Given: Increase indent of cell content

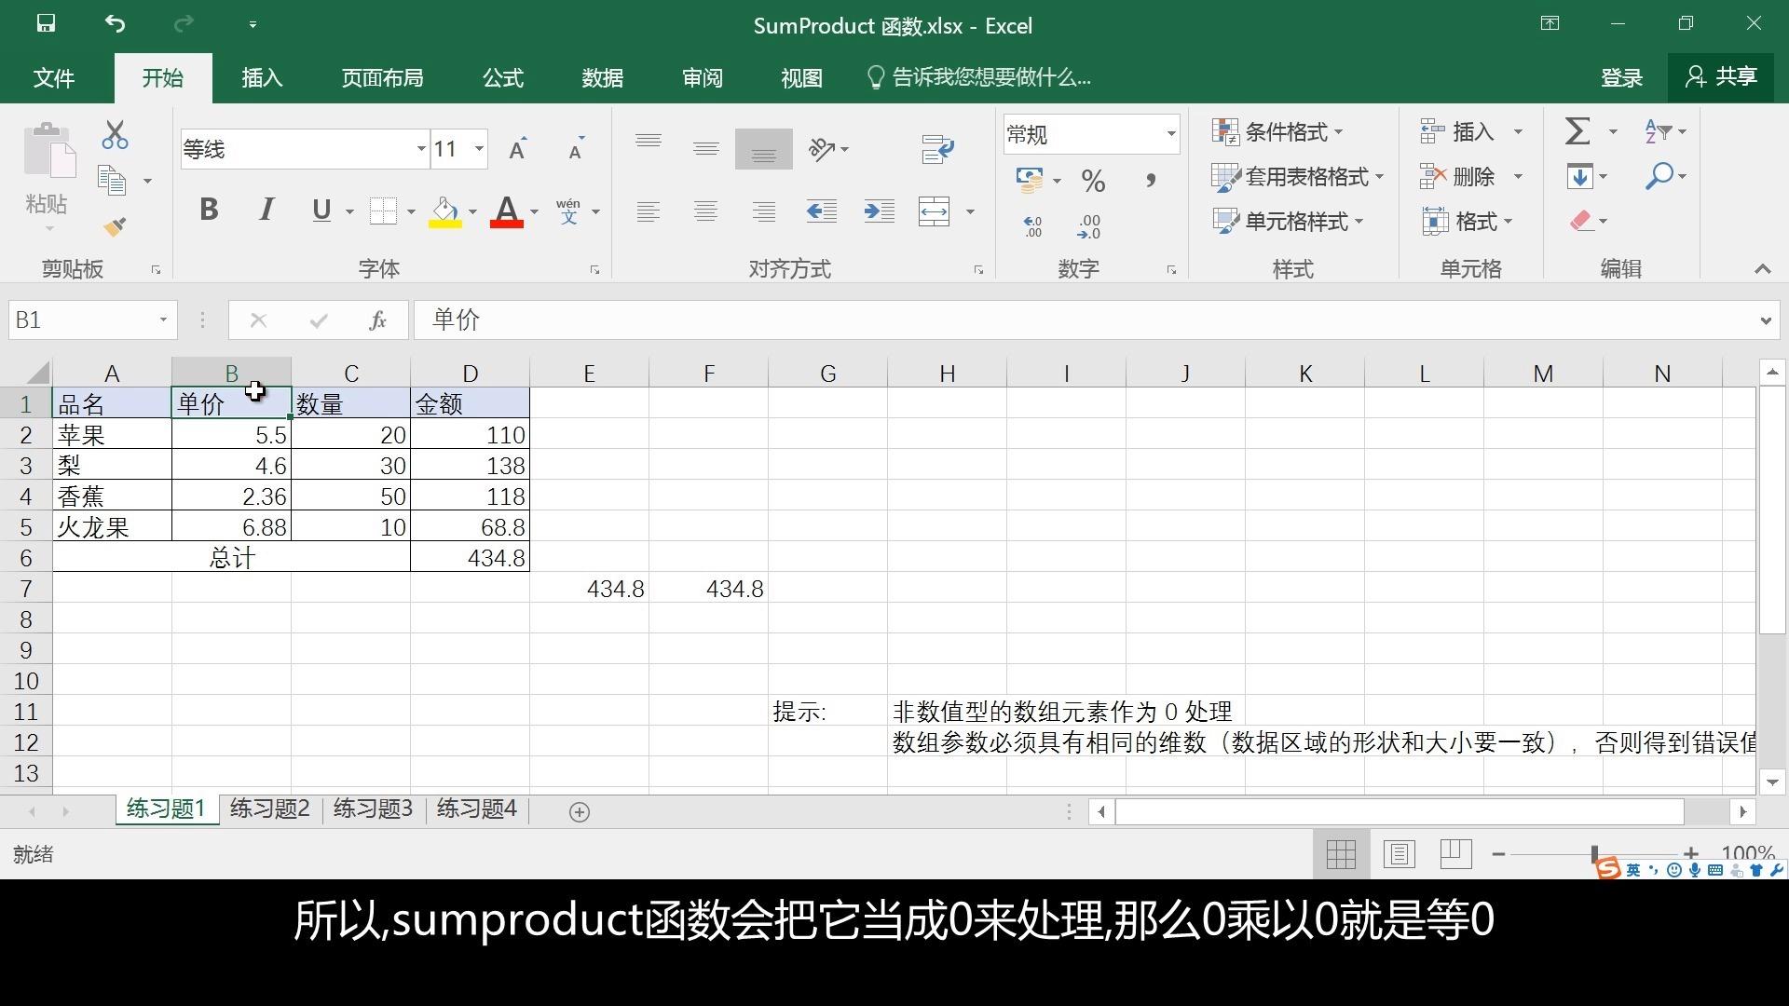Looking at the screenshot, I should click(x=879, y=211).
